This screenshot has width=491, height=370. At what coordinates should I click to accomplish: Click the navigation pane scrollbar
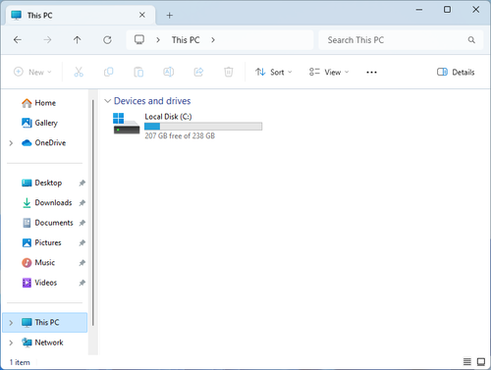[93, 213]
